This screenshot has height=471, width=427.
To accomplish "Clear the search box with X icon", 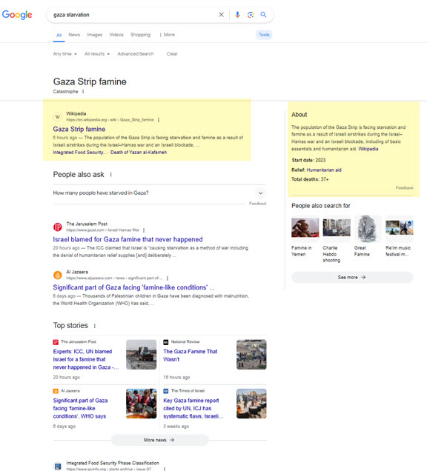I will point(222,14).
